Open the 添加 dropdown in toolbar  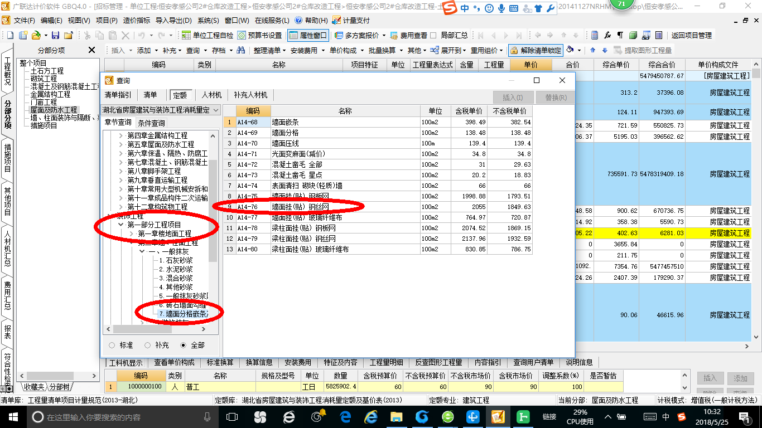click(x=147, y=50)
